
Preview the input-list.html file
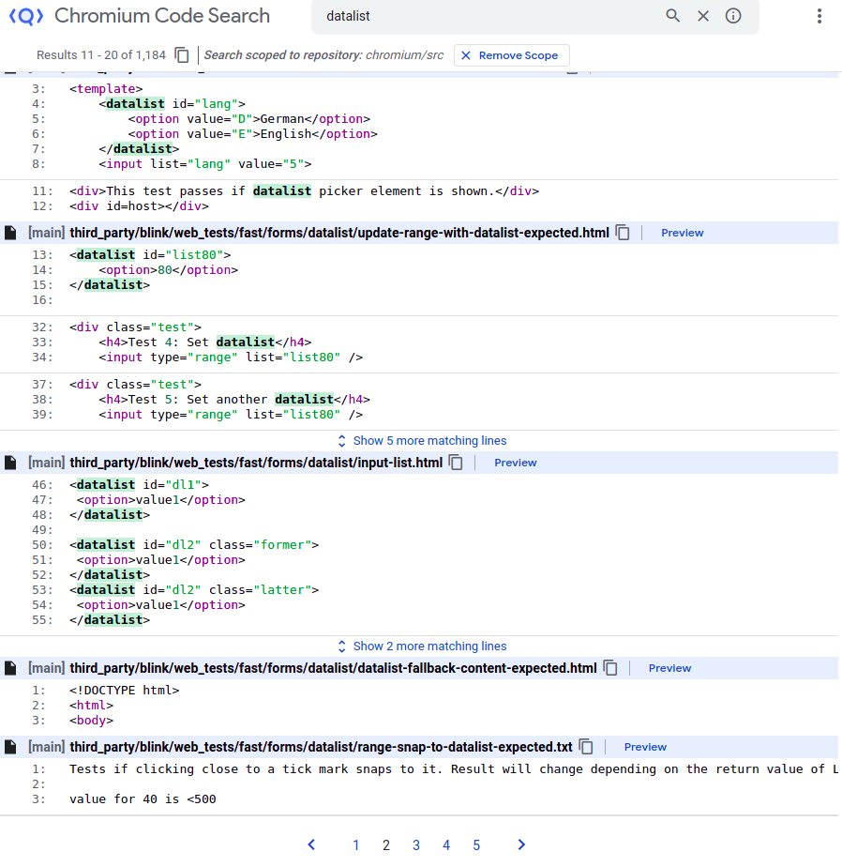[x=515, y=463]
